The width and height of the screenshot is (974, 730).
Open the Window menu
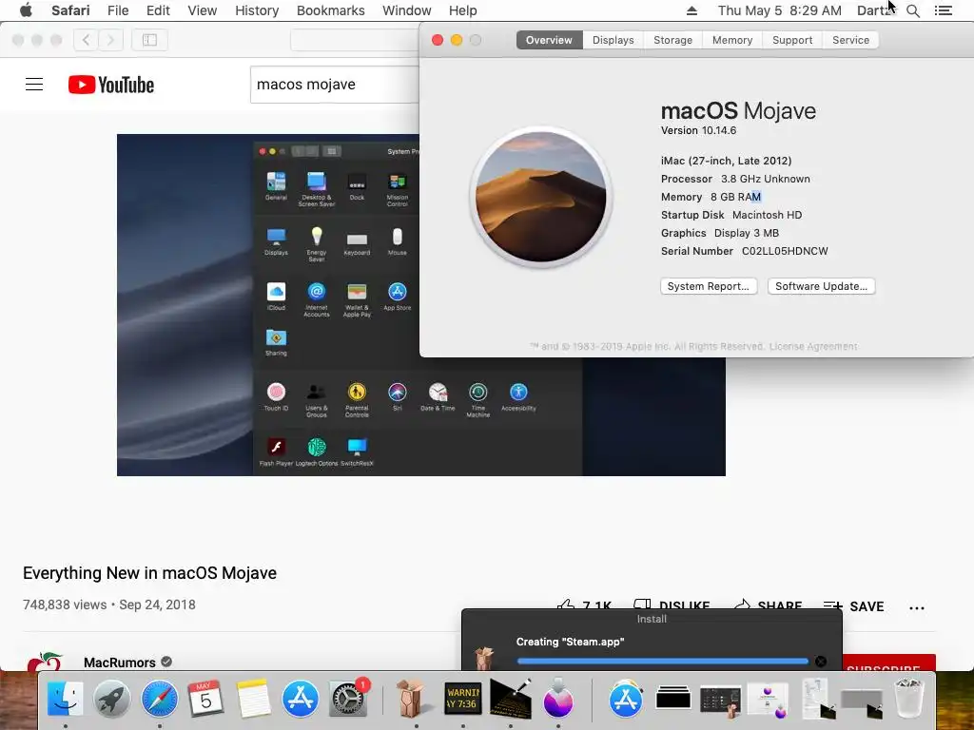(406, 10)
